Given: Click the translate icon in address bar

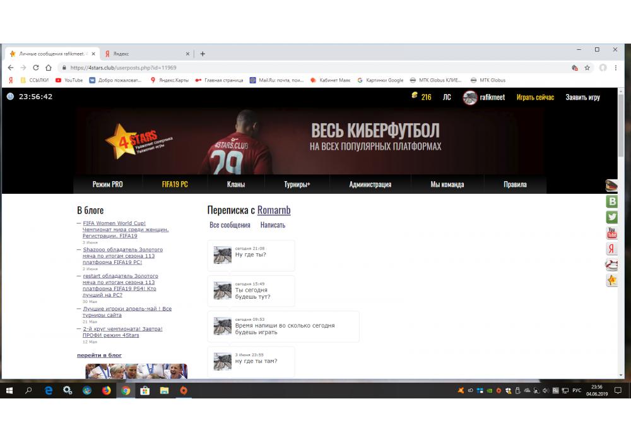Looking at the screenshot, I should [x=575, y=68].
